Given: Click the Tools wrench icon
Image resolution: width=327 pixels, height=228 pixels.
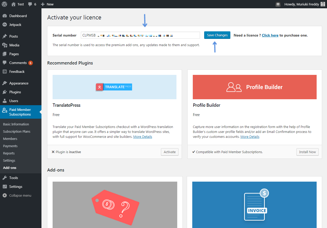Looking at the screenshot, I should point(5,178).
